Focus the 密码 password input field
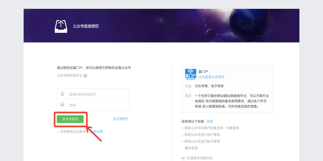 point(93,105)
